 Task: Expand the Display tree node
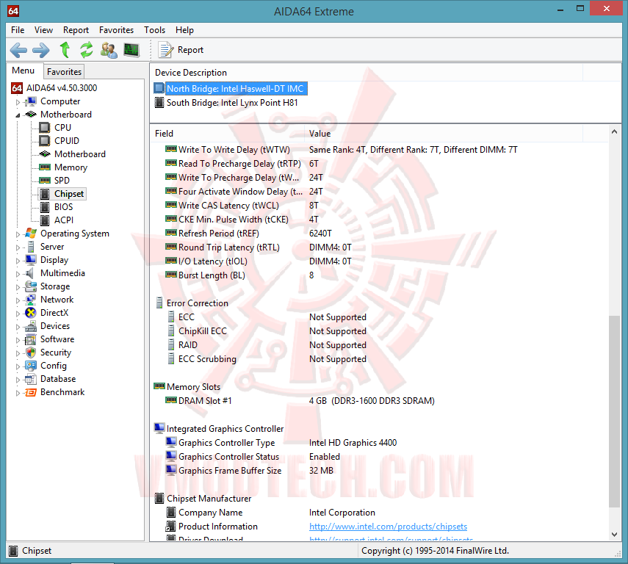coord(18,261)
